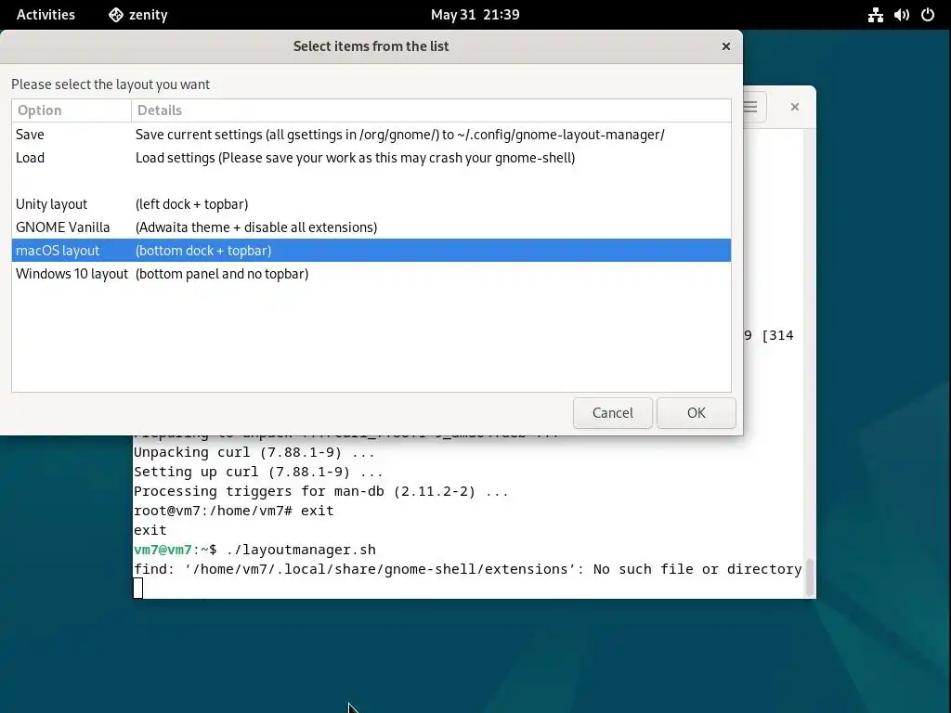951x713 pixels.
Task: Open the Activities overview
Action: 46,15
